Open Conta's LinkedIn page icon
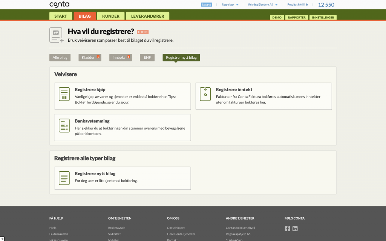Image resolution: width=386 pixels, height=241 pixels. pyautogui.click(x=295, y=229)
